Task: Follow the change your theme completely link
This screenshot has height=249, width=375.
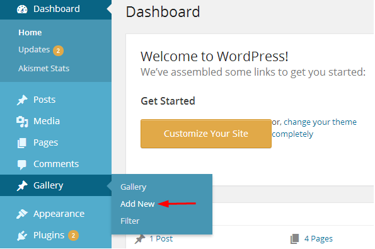Action: 314,128
